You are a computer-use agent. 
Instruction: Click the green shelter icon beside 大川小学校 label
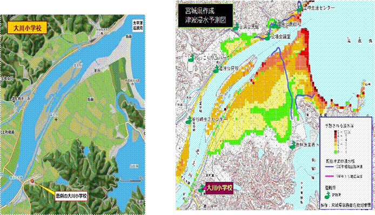pyautogui.click(x=202, y=189)
